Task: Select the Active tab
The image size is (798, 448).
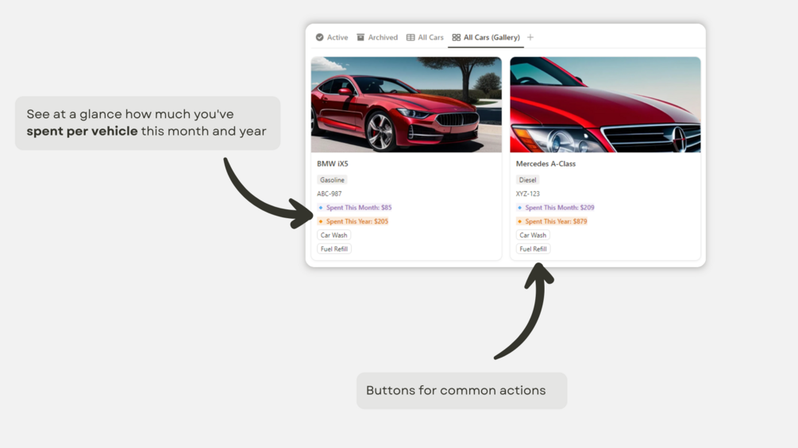Action: pos(332,37)
